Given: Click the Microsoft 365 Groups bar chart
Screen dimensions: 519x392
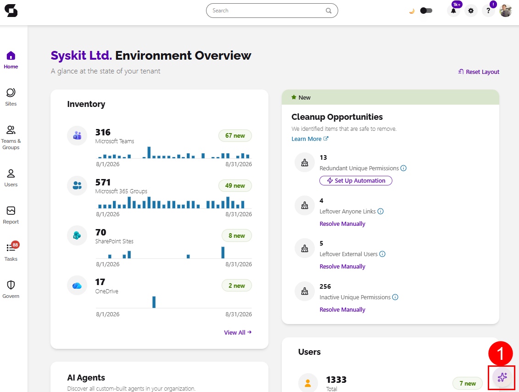Looking at the screenshot, I should pyautogui.click(x=174, y=202).
